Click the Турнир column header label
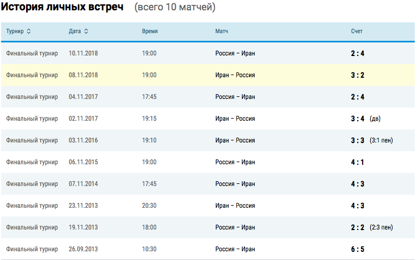The width and height of the screenshot is (418, 260). click(x=15, y=31)
